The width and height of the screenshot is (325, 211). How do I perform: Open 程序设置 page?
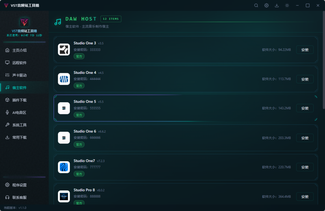(x=24, y=185)
